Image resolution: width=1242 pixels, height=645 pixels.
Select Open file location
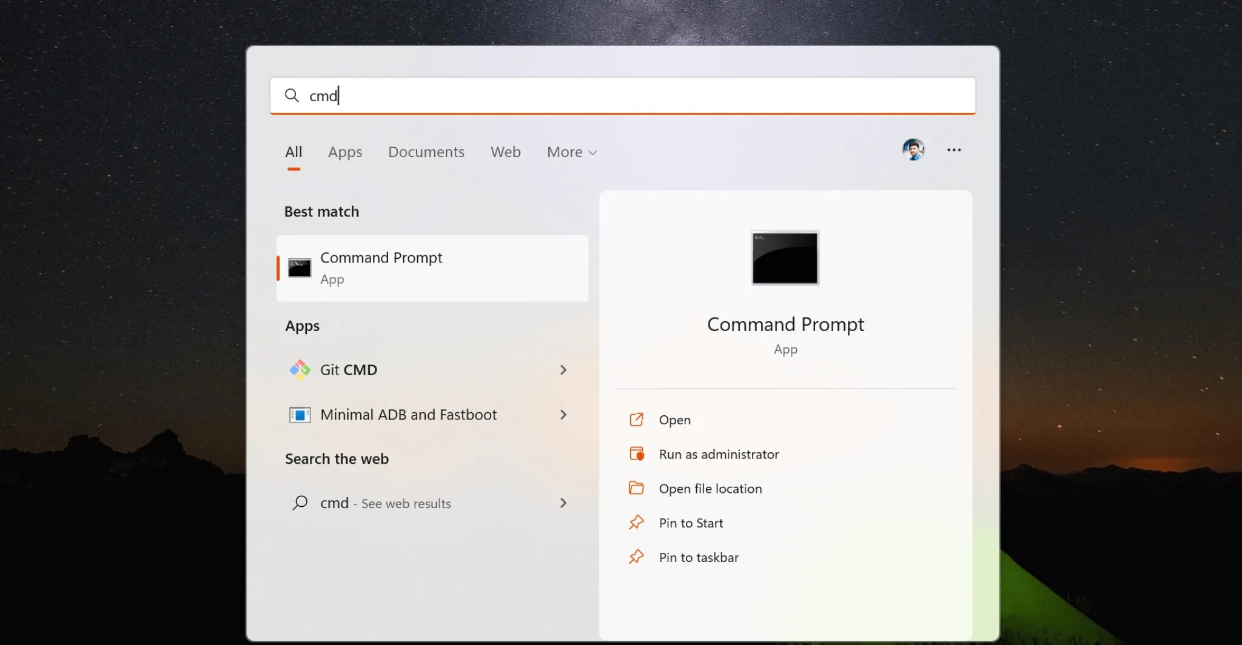(x=710, y=489)
